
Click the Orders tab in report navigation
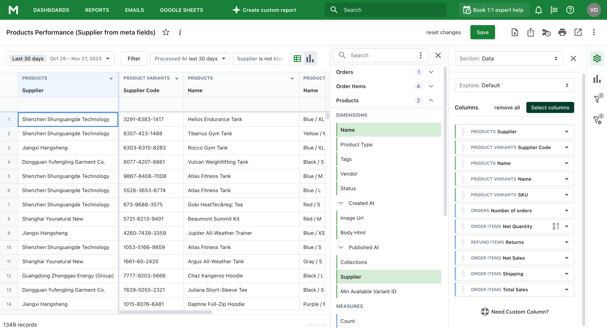(x=344, y=72)
